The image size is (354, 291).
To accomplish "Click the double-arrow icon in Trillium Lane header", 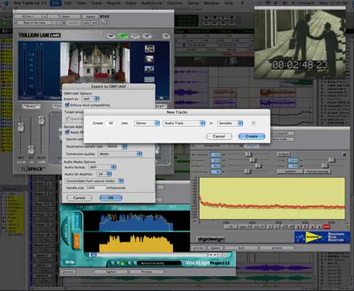I will [165, 36].
